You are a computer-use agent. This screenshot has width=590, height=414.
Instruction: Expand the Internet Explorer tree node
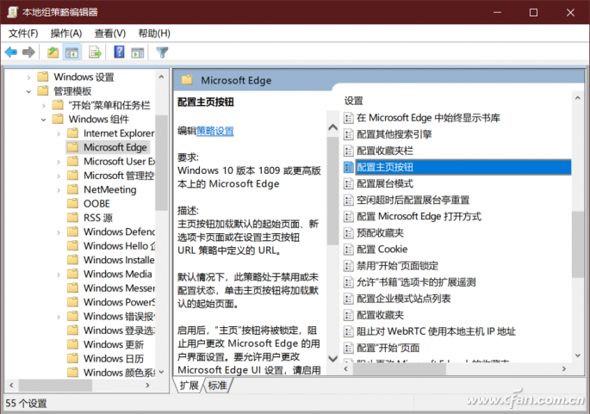pos(59,134)
